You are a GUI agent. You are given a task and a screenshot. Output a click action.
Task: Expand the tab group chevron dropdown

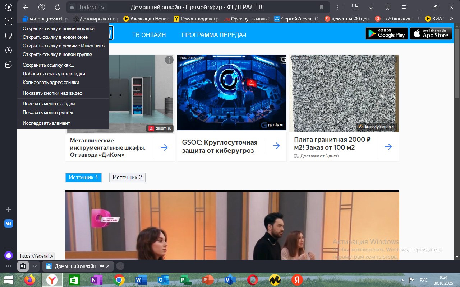34,266
